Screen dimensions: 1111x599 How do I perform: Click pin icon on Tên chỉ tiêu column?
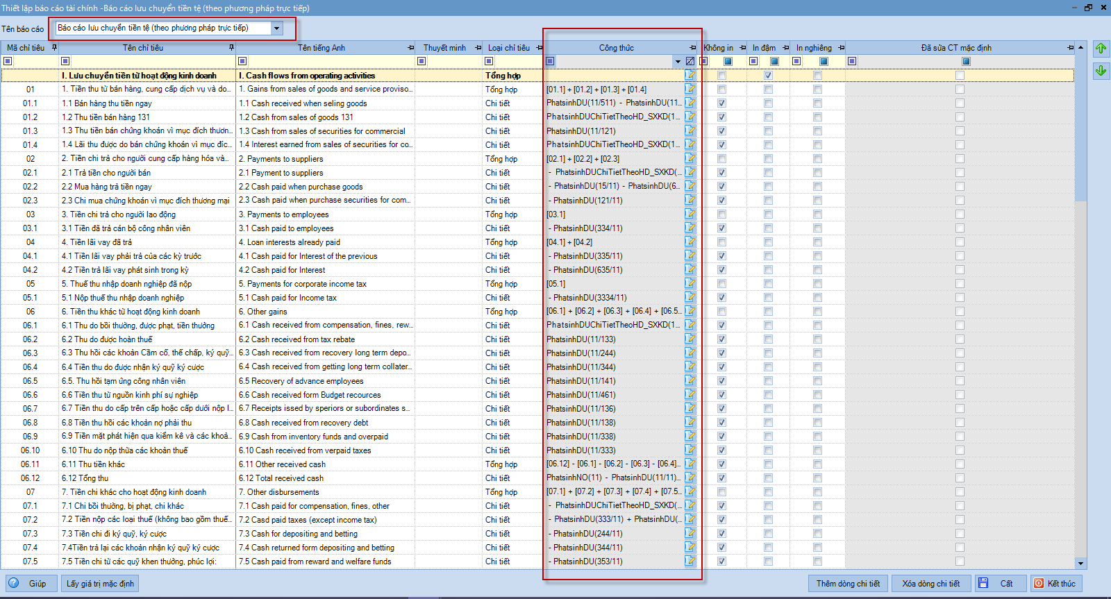pos(231,48)
